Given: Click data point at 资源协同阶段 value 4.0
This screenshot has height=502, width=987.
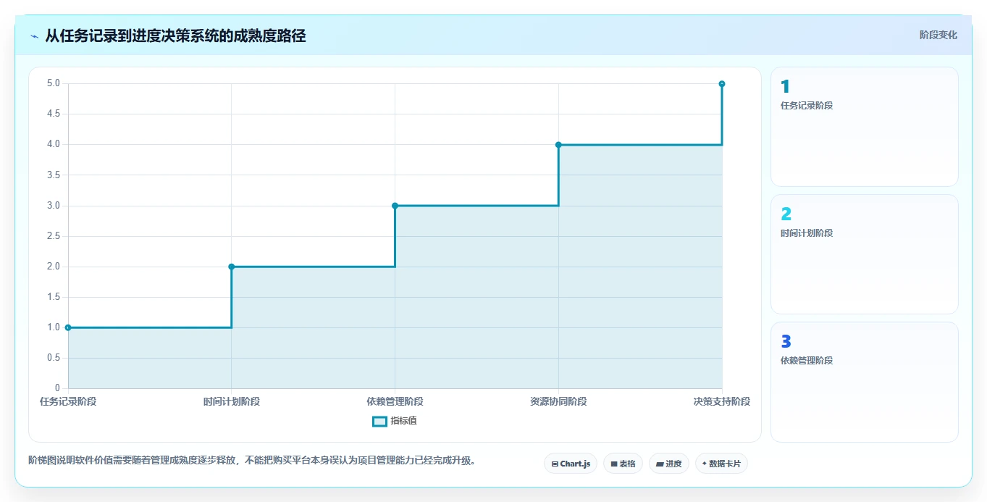Looking at the screenshot, I should pyautogui.click(x=558, y=145).
